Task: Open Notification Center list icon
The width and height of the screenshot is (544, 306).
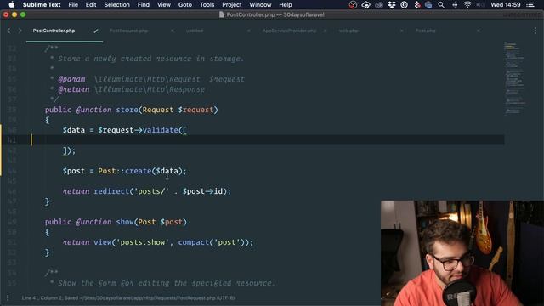Action: coord(530,5)
